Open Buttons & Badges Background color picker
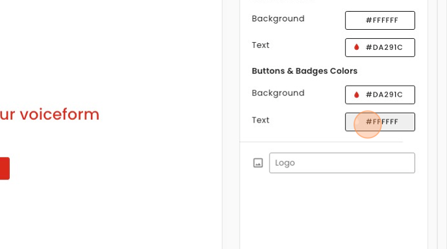The width and height of the screenshot is (447, 249). 380,95
